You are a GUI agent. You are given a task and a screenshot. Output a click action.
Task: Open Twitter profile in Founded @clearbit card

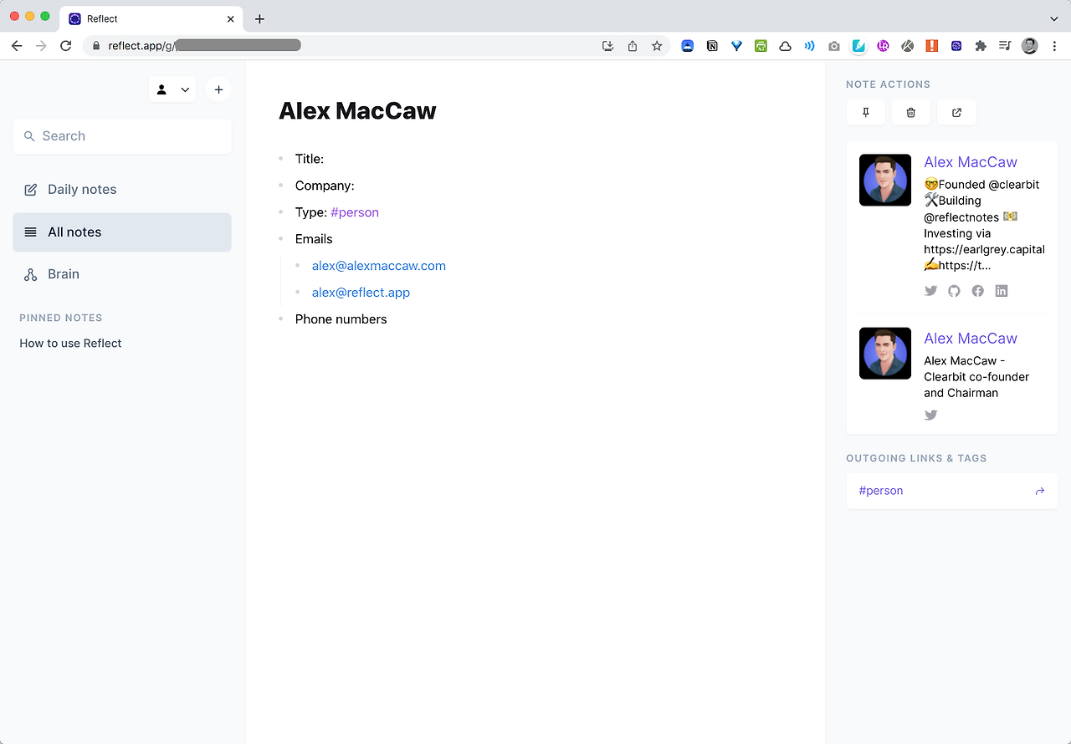tap(930, 291)
